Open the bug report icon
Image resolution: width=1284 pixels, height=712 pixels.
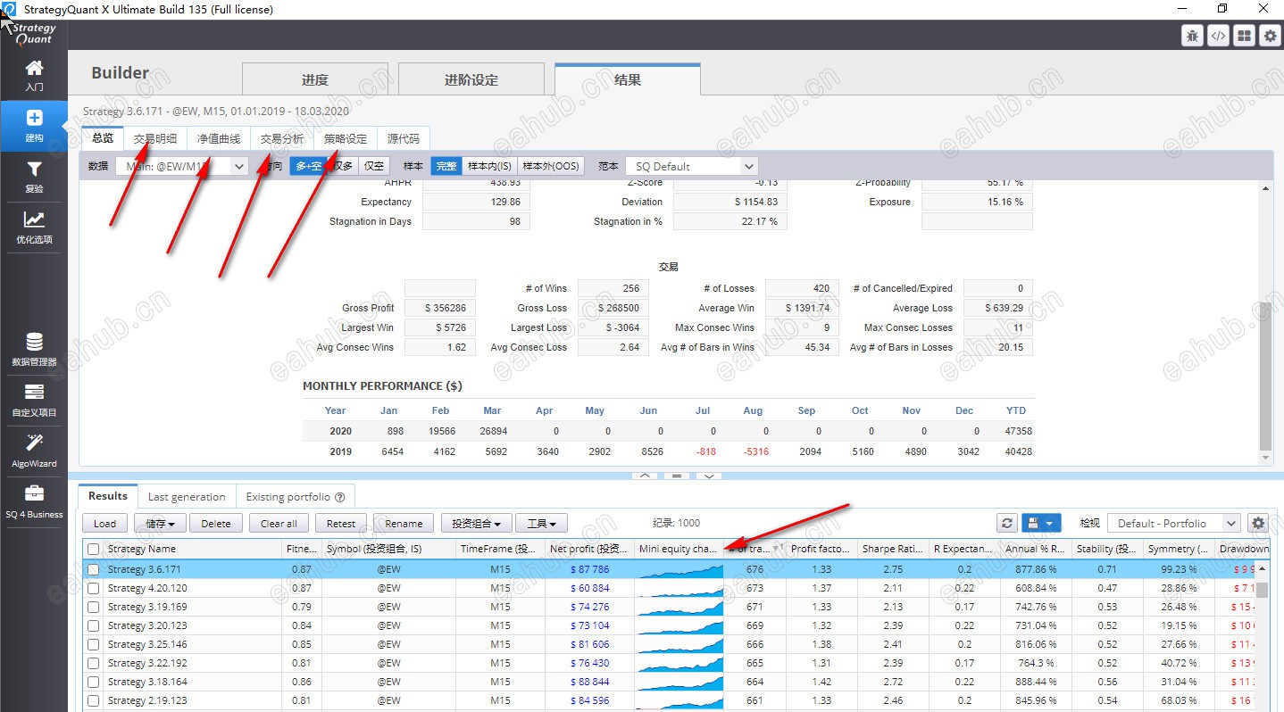click(x=1192, y=36)
